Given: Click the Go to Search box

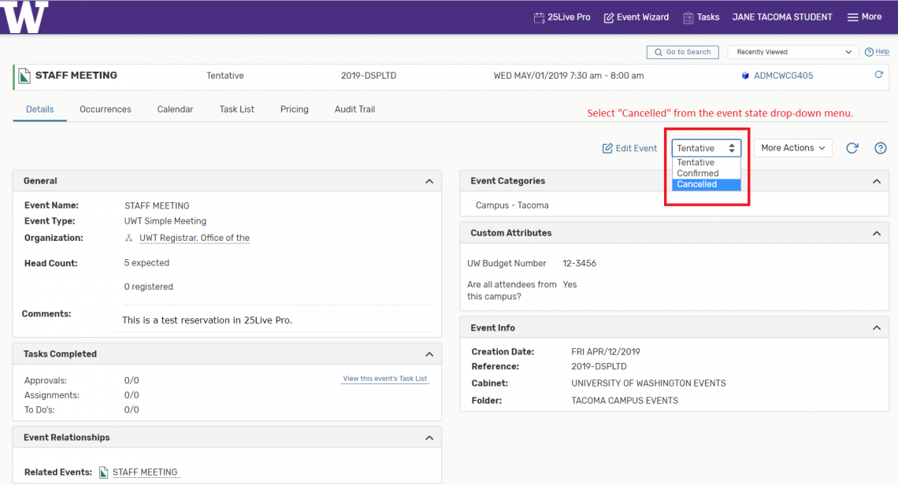Looking at the screenshot, I should tap(682, 52).
